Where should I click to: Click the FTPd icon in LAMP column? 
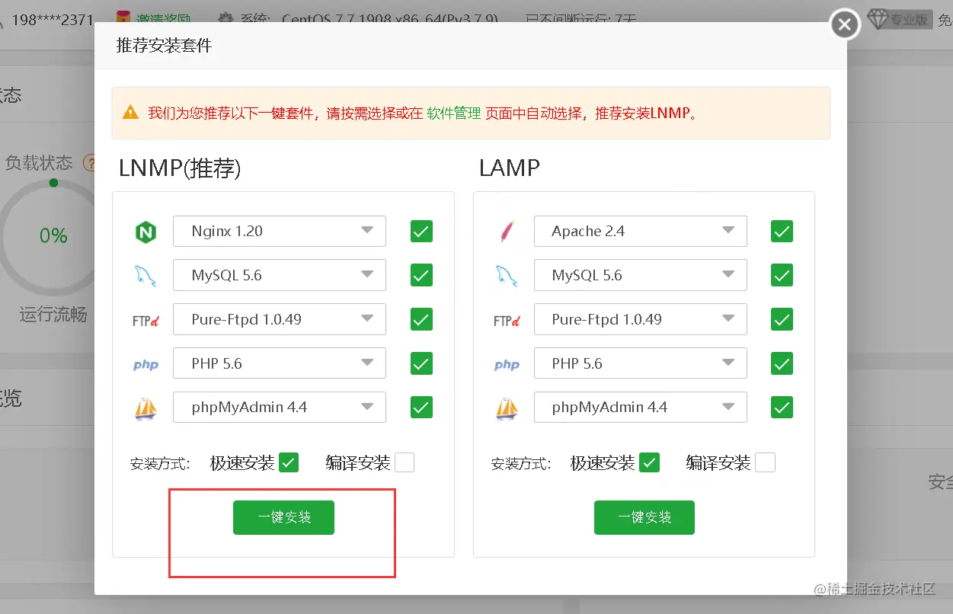(x=506, y=321)
